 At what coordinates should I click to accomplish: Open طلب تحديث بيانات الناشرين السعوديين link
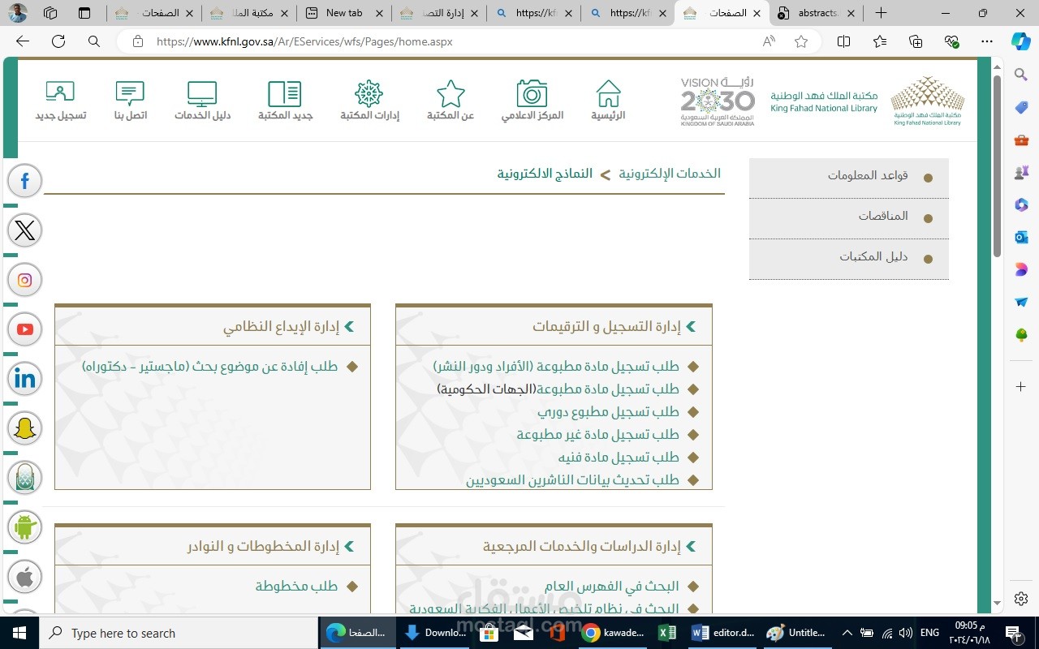(572, 480)
